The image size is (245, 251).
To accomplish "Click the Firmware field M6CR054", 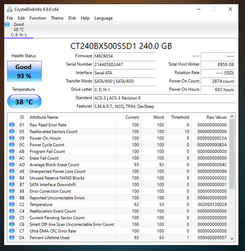I will point(124,56).
